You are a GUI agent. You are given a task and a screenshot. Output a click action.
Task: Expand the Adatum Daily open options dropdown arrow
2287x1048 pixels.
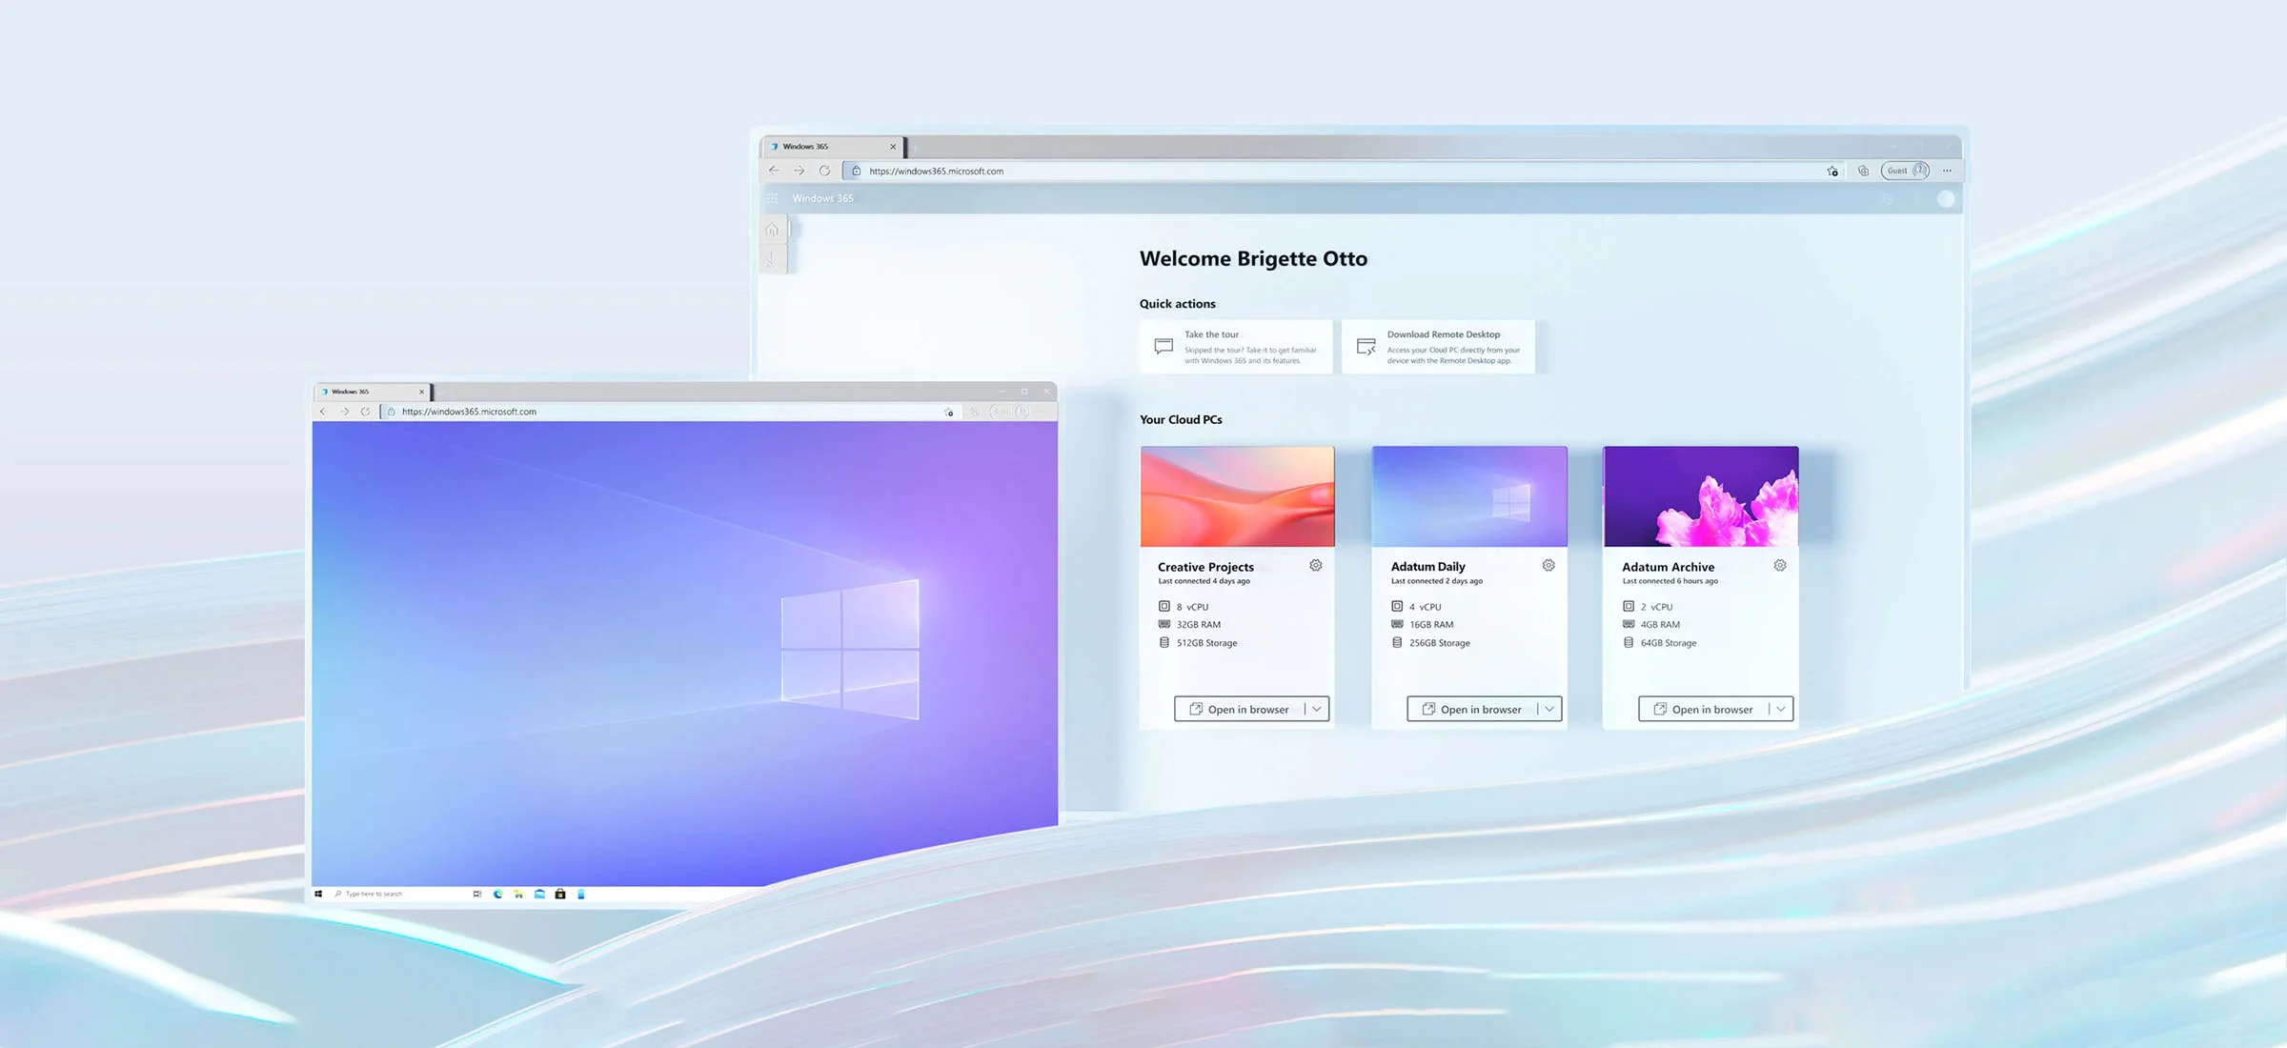point(1549,709)
